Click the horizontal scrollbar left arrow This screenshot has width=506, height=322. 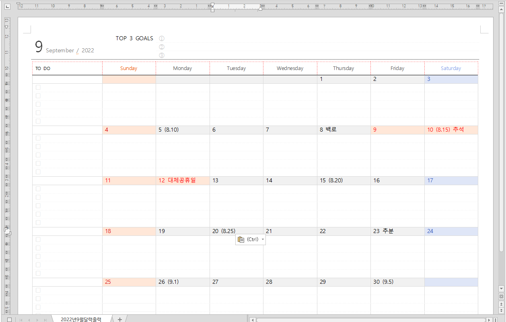click(253, 320)
